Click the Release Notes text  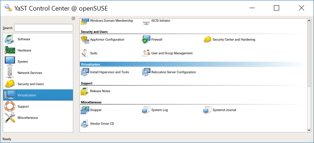[100, 91]
